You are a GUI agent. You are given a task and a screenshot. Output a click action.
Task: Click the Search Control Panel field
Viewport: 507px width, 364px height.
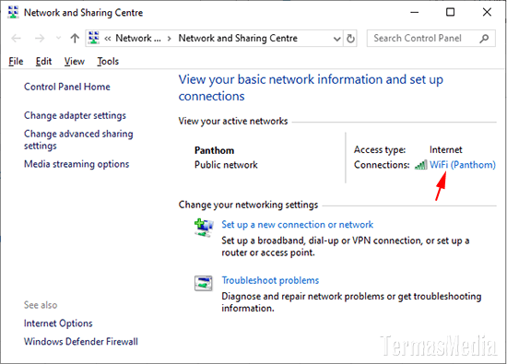pos(430,39)
